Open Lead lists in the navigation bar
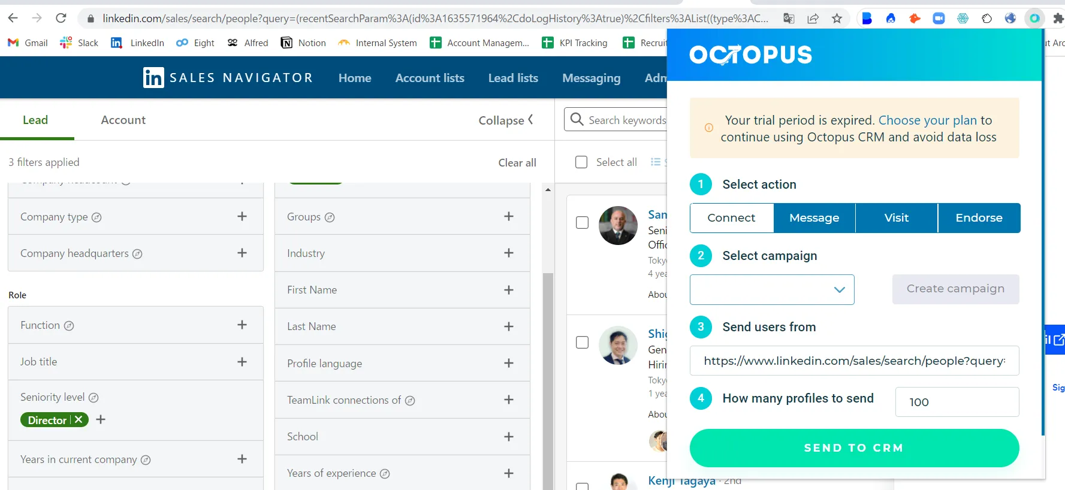 point(513,78)
